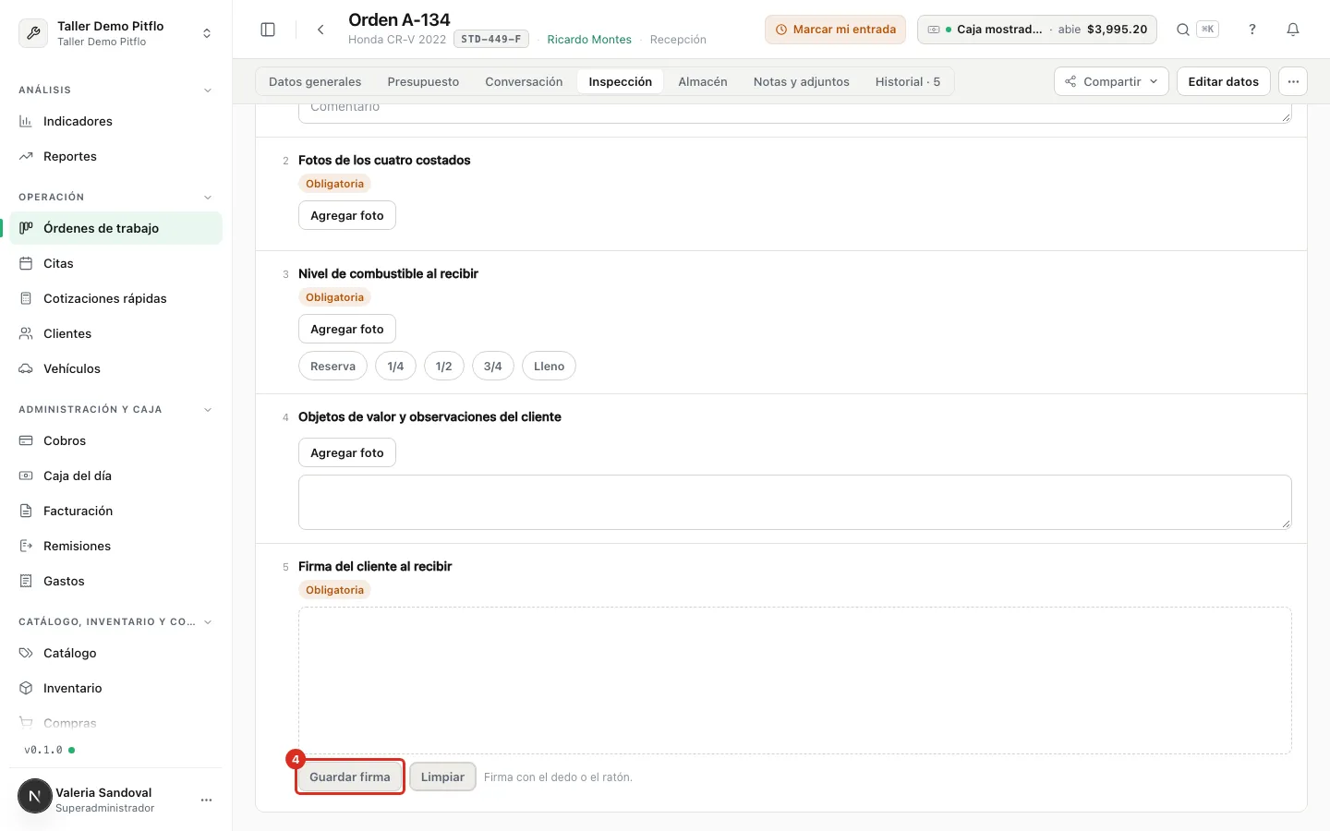The image size is (1330, 831).
Task: Open Reportes in the sidebar
Action: [115, 156]
